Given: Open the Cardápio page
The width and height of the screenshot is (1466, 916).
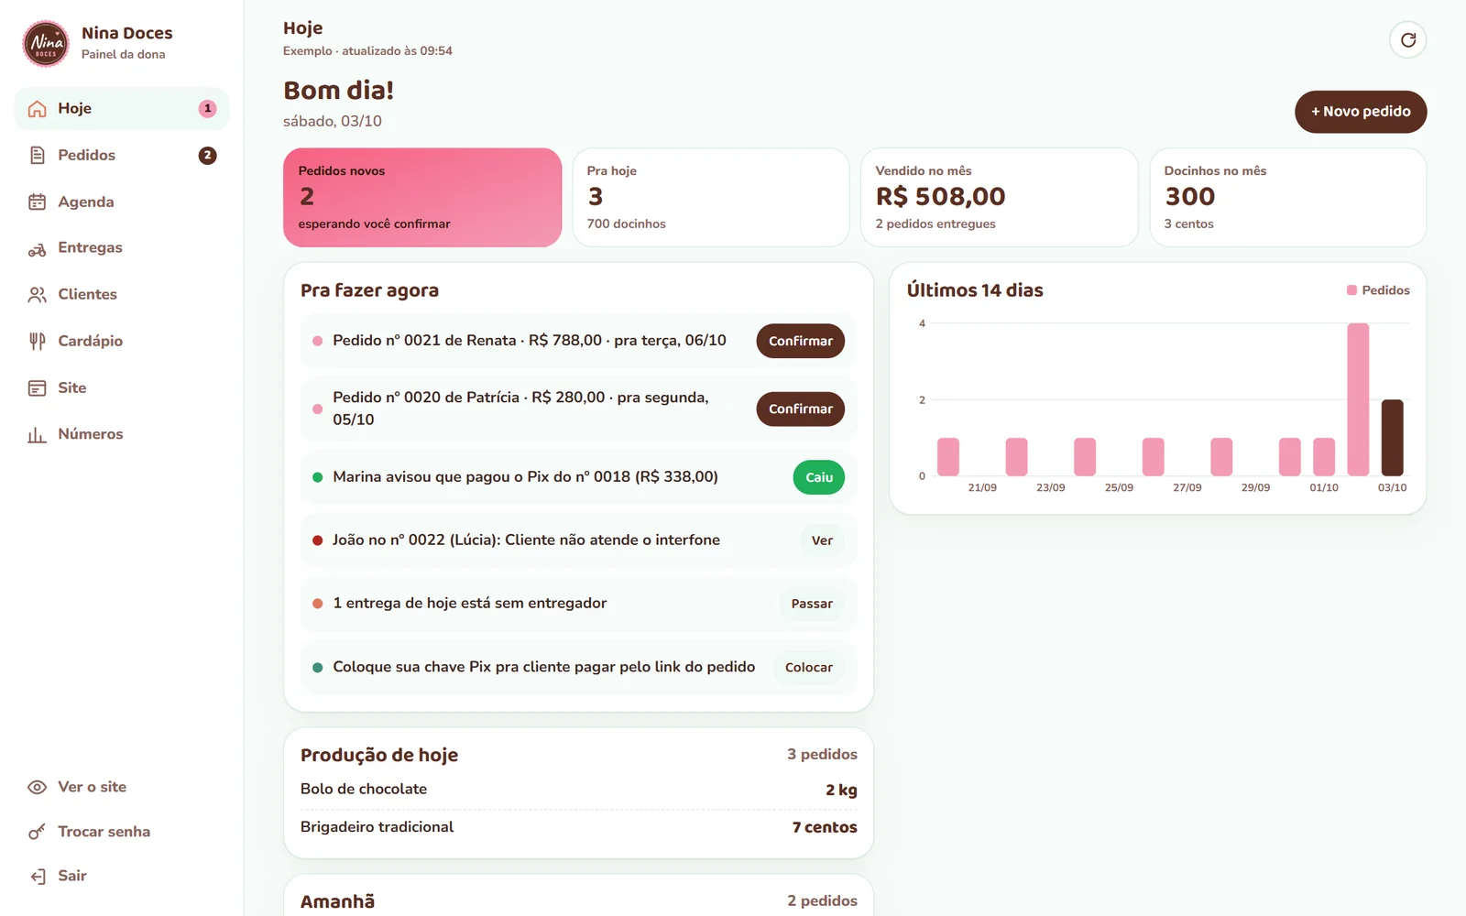Looking at the screenshot, I should (x=122, y=342).
